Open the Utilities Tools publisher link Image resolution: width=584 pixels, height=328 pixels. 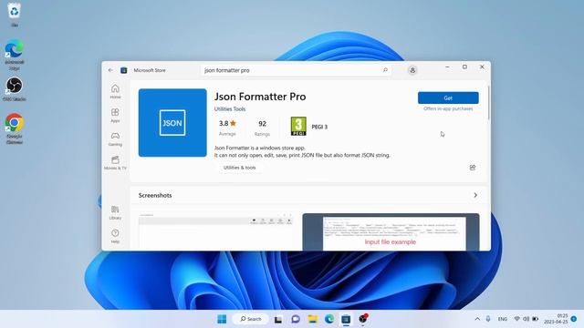point(229,109)
